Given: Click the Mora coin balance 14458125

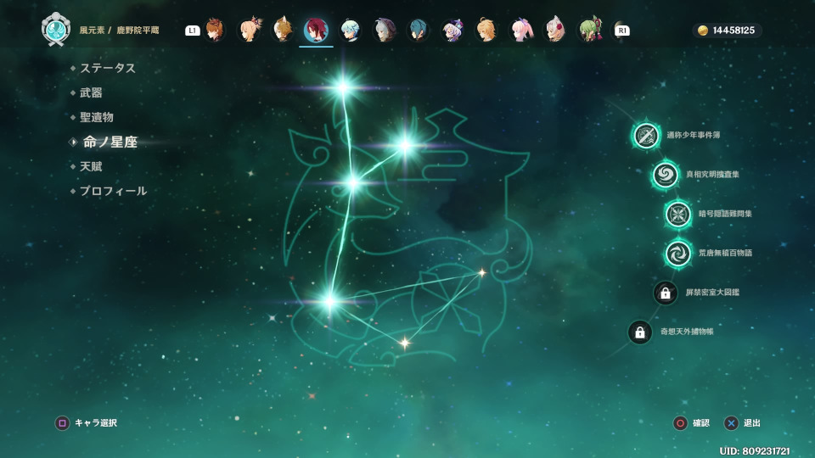Looking at the screenshot, I should [x=728, y=31].
